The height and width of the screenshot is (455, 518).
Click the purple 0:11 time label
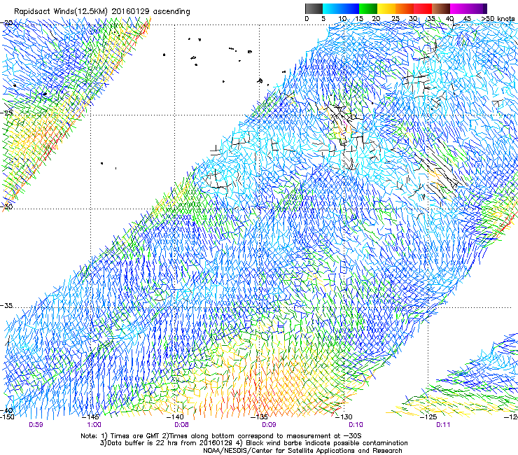pos(443,425)
